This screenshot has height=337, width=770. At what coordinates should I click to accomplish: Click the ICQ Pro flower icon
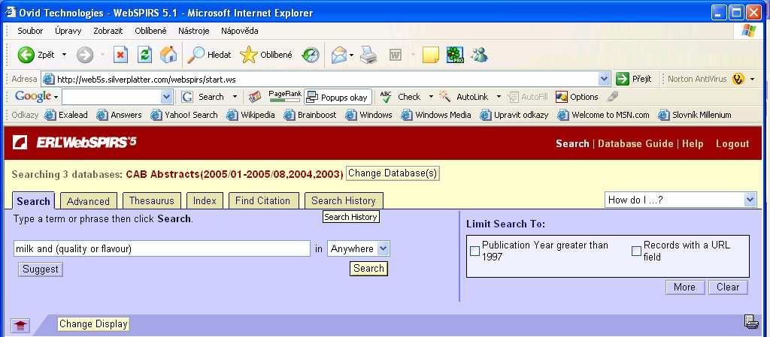pos(455,55)
